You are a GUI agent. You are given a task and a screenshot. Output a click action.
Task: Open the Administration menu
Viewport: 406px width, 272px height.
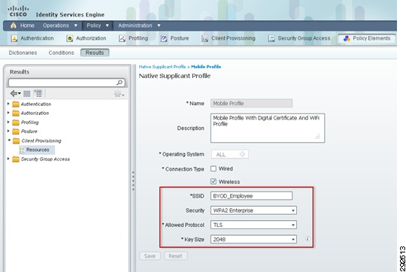point(139,26)
